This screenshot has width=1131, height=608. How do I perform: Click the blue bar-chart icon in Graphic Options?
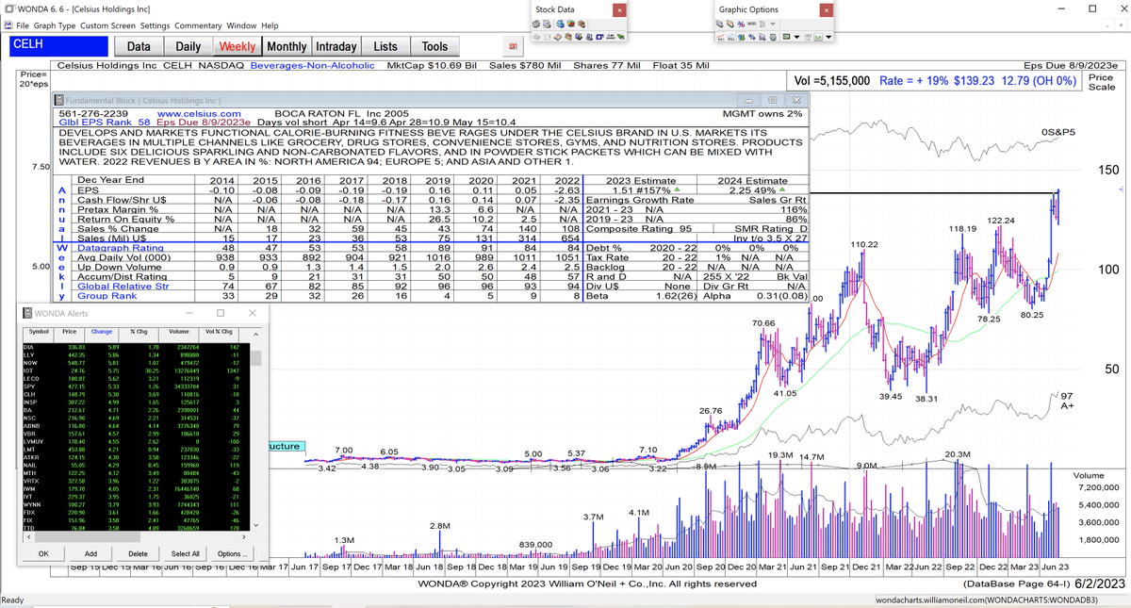(730, 37)
